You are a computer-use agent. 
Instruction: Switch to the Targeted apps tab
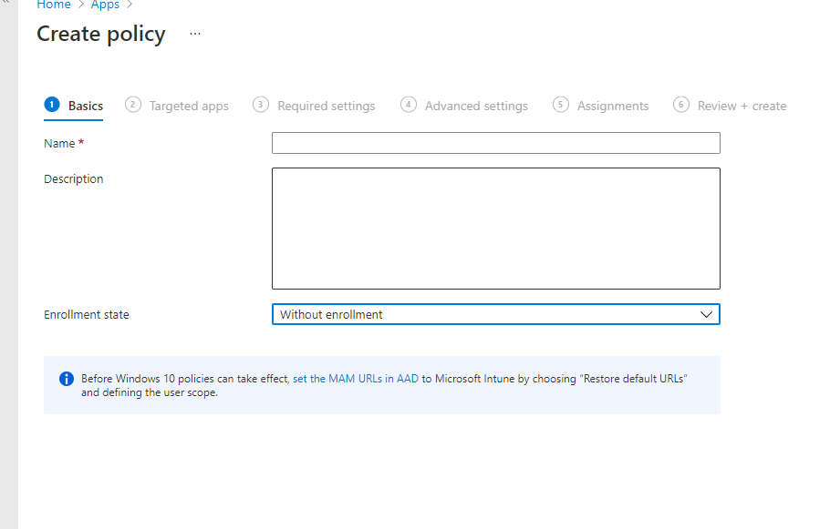(189, 105)
